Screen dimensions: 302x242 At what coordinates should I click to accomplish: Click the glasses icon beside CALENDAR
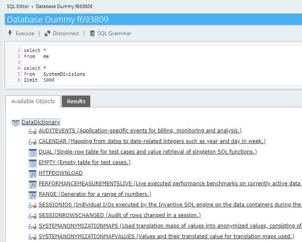(33, 142)
